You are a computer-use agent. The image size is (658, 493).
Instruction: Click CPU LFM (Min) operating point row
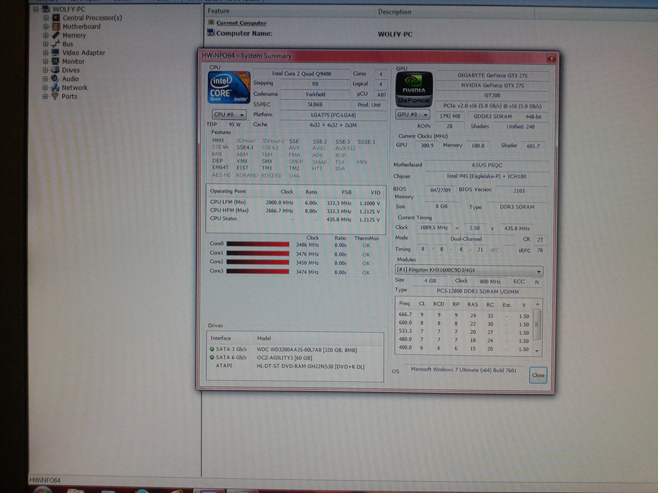(295, 203)
